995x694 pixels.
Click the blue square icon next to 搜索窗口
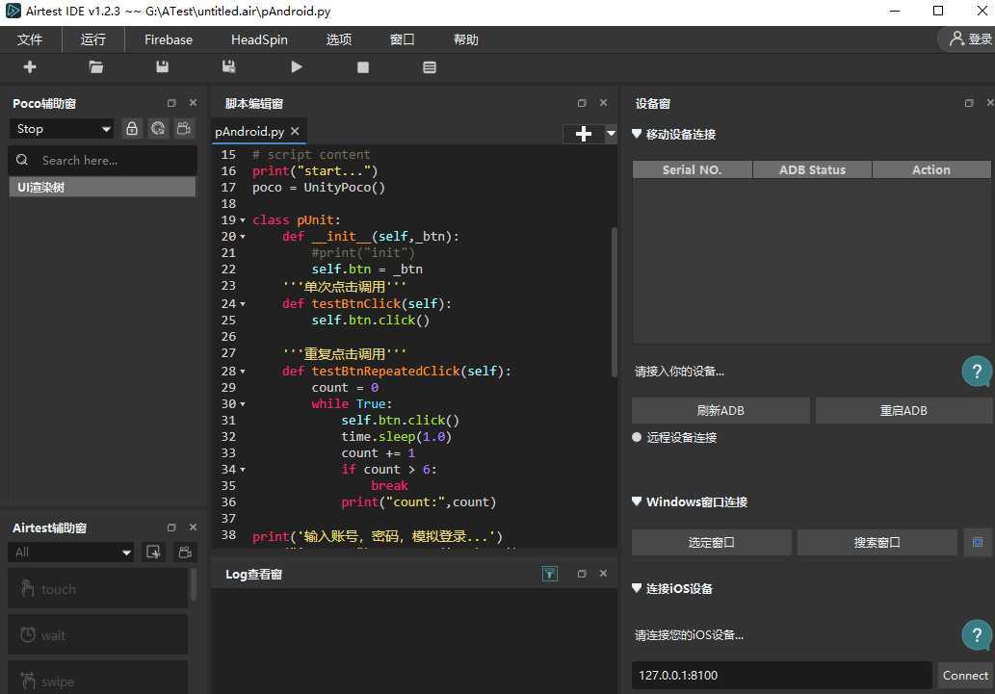[x=978, y=542]
